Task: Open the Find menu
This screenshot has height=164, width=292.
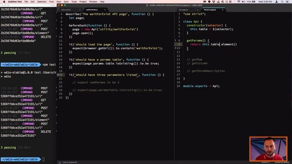Action: tap(52, 2)
